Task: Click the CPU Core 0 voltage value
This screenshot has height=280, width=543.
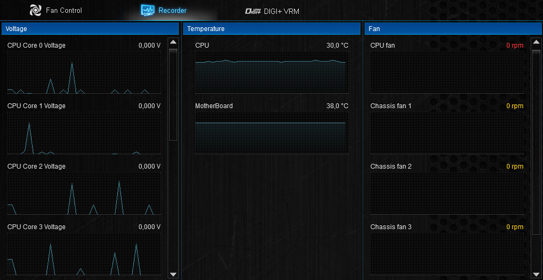Action: [x=149, y=46]
